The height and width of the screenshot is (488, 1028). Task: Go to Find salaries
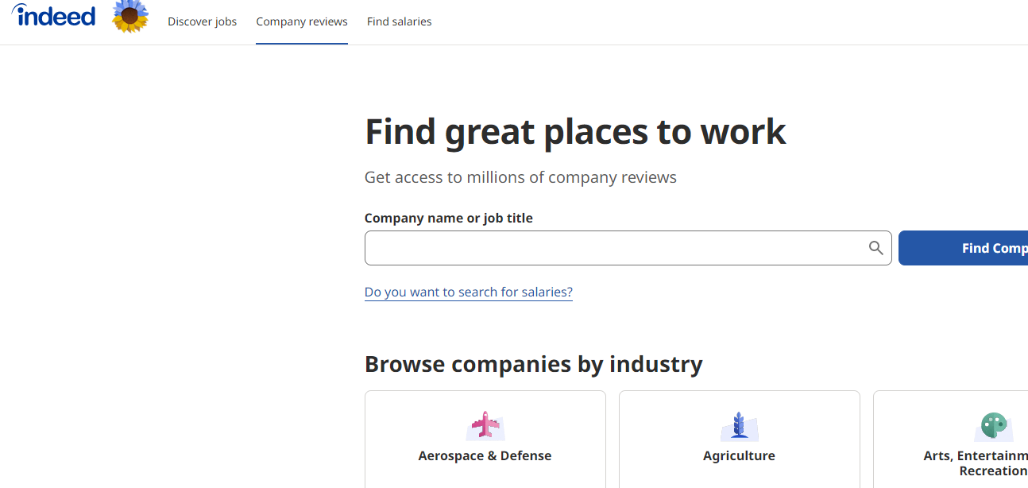(x=399, y=21)
